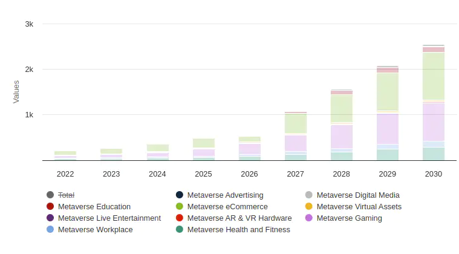Click the Metaverse AR & VR Hardware red dot

pos(180,218)
